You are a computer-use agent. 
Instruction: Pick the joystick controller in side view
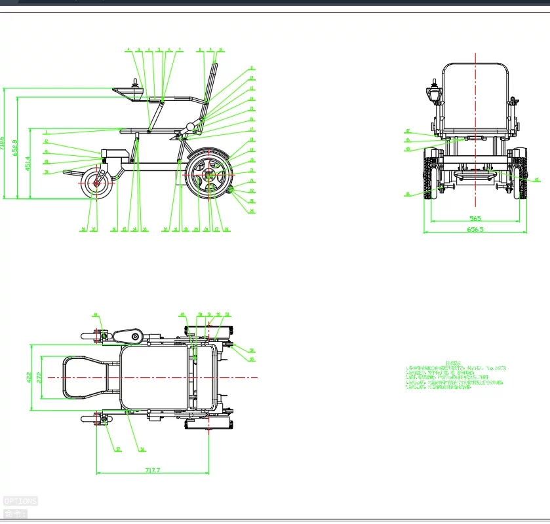pos(136,84)
